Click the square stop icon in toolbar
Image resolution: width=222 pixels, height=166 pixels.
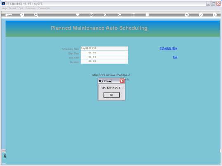(147, 14)
